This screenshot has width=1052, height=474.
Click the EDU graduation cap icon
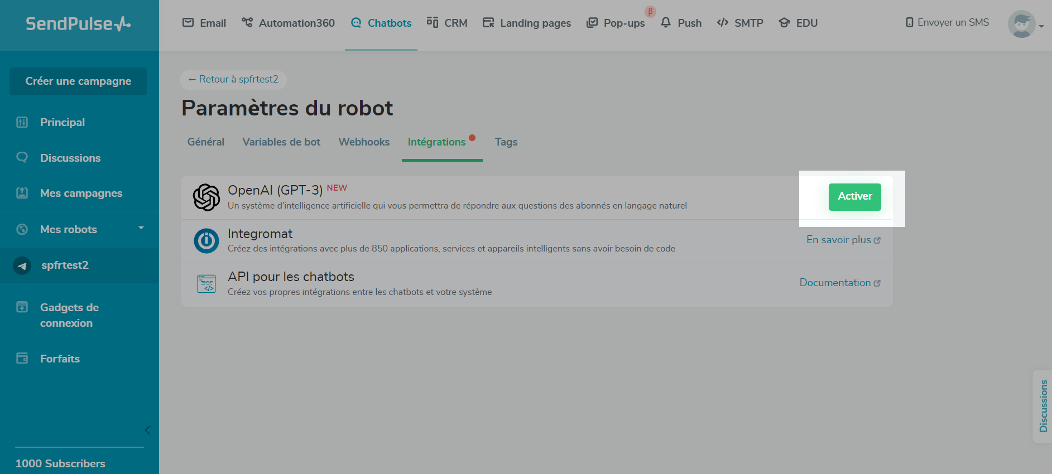point(784,23)
